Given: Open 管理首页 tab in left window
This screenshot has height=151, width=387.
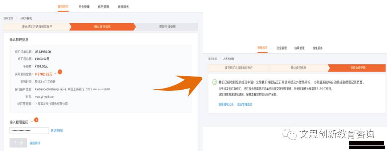Looking at the screenshot, I should [63, 7].
